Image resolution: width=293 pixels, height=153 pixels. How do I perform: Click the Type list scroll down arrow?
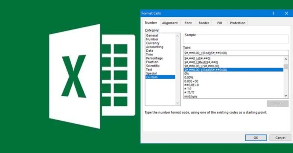pos(286,96)
